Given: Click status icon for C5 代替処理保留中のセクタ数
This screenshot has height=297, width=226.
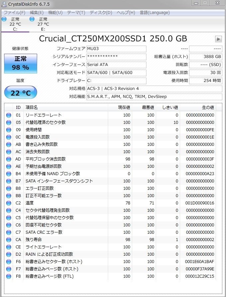Looking at the screenshot, I should pos(9,218).
